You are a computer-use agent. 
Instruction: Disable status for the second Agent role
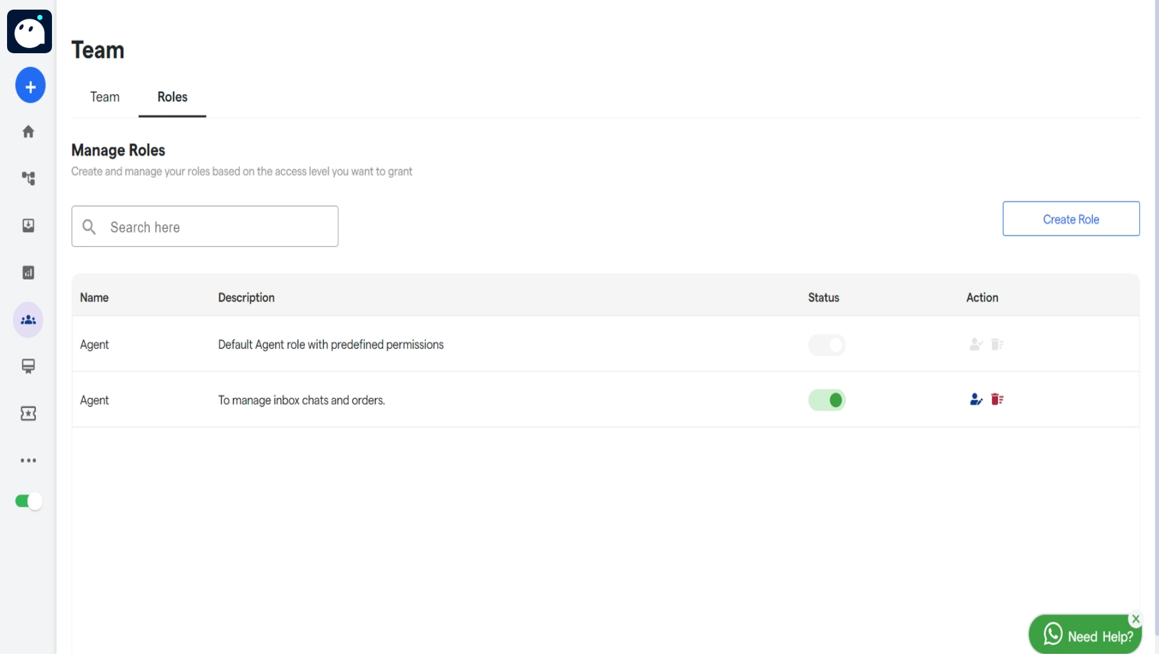[x=827, y=399]
